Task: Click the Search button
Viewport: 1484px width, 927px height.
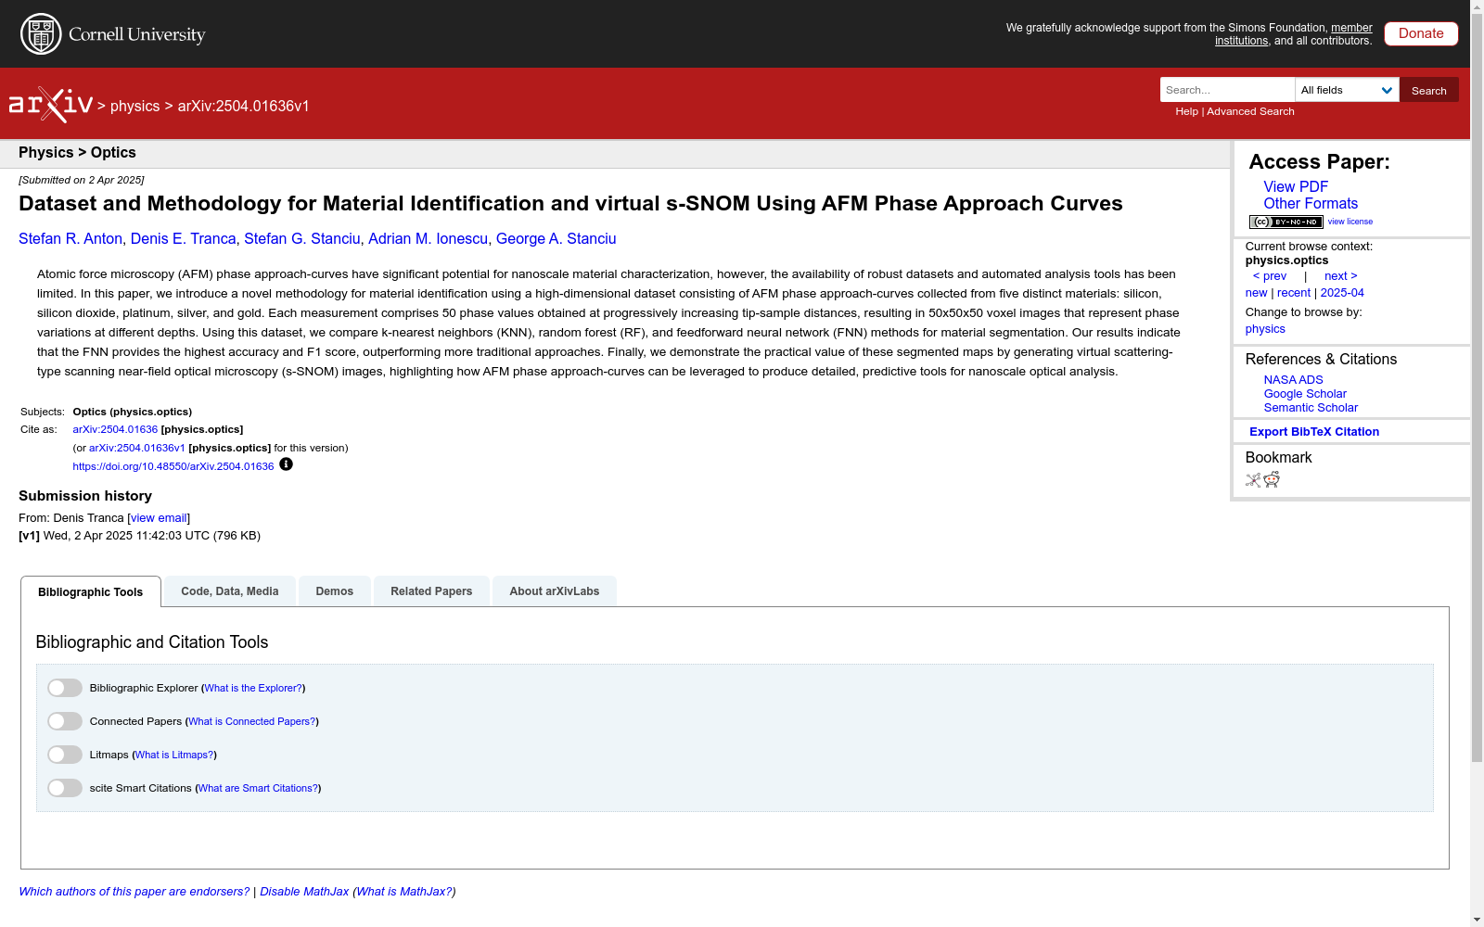Action: click(1429, 90)
